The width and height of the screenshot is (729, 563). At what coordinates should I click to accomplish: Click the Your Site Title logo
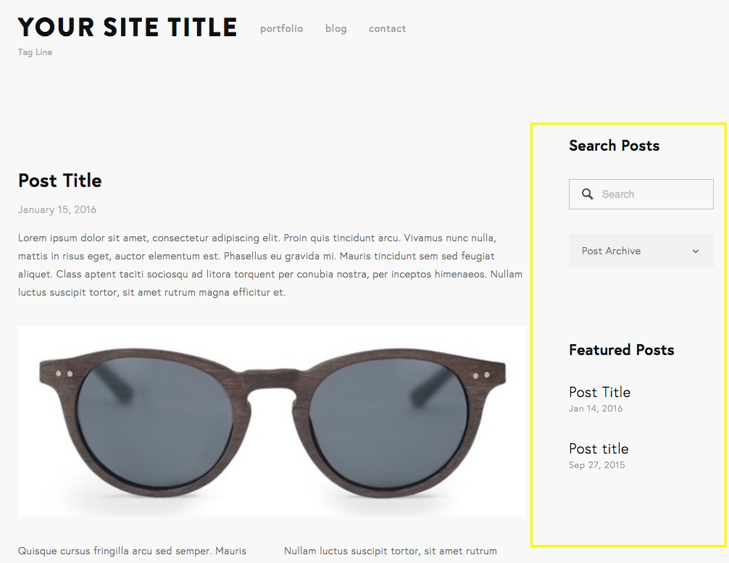128,28
